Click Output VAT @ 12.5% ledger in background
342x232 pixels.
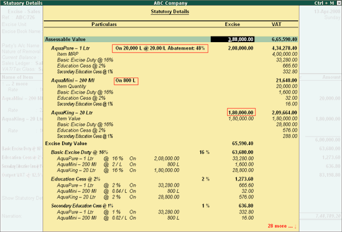pyautogui.click(x=22, y=175)
